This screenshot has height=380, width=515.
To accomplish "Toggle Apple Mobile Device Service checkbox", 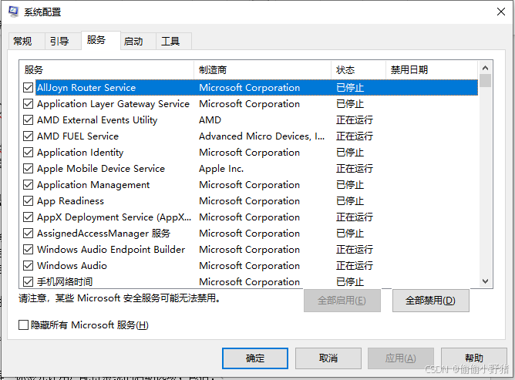I will (29, 169).
